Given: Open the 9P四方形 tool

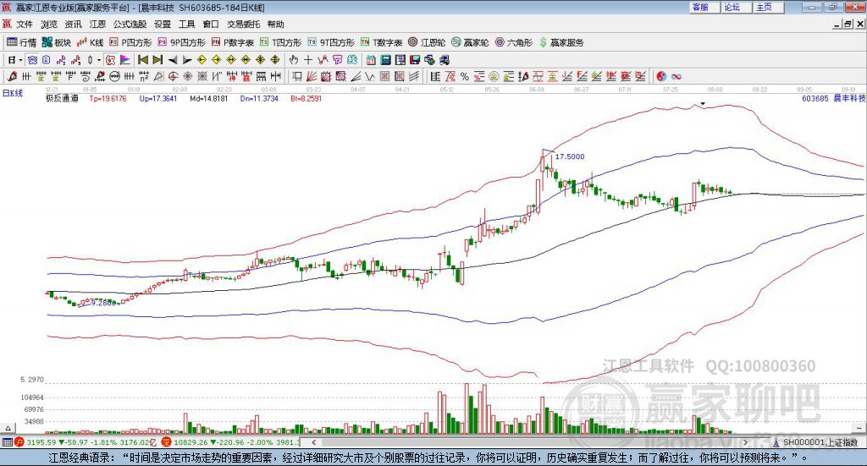Looking at the screenshot, I should tap(182, 42).
